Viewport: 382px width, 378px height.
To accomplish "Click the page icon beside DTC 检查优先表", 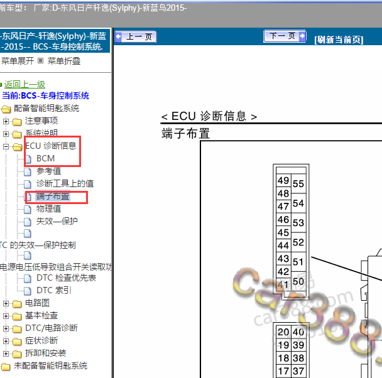I will 28,278.
